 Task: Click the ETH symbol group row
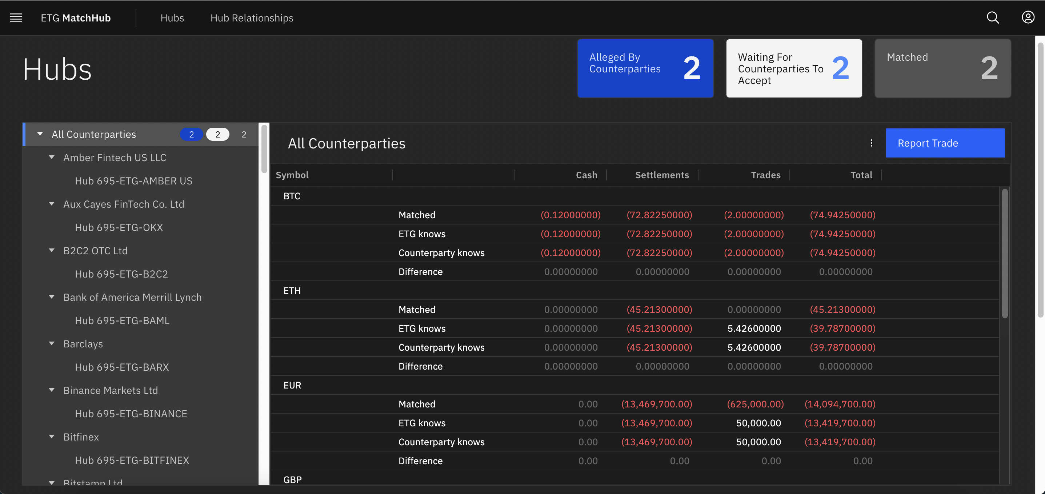634,291
